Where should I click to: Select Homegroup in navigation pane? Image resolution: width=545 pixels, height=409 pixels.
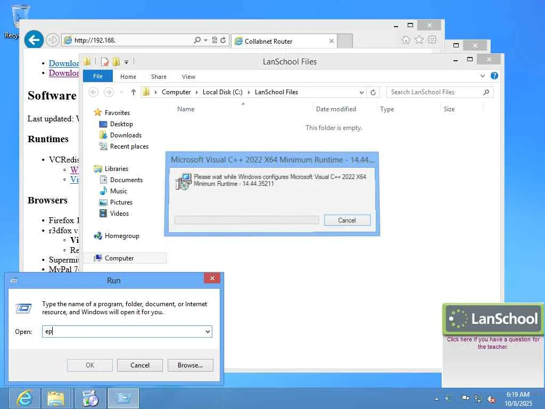pyautogui.click(x=122, y=236)
